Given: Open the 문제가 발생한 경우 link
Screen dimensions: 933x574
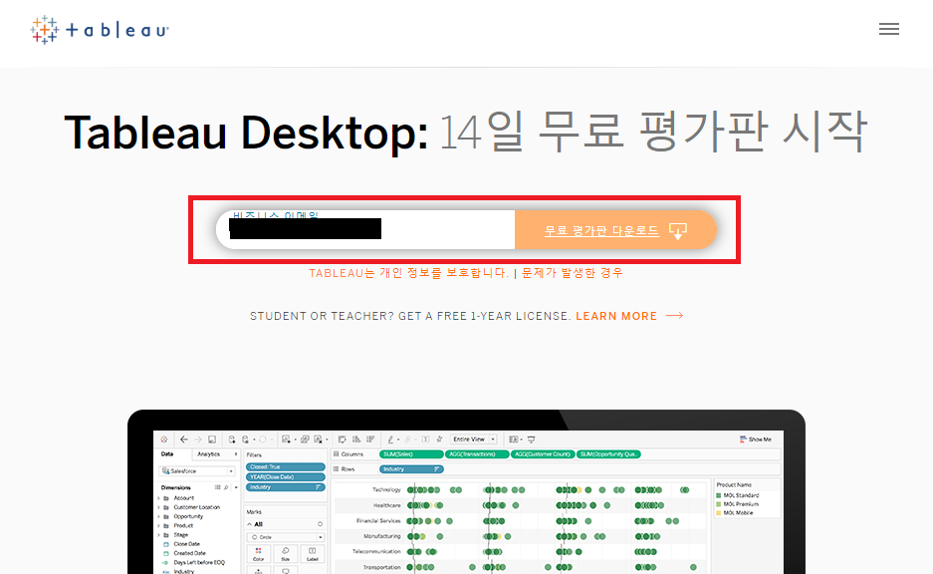Looking at the screenshot, I should click(573, 273).
